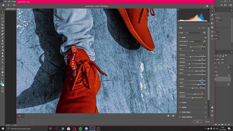Image resolution: width=233 pixels, height=131 pixels.
Task: Select the Frame tool
Action: coord(3,28)
